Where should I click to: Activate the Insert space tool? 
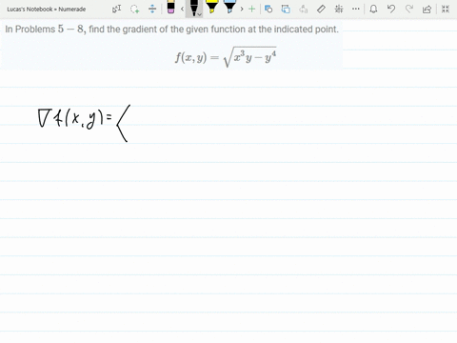(152, 9)
